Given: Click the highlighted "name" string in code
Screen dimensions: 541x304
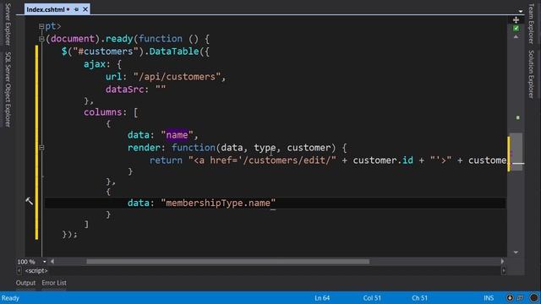Looking at the screenshot, I should point(177,135).
